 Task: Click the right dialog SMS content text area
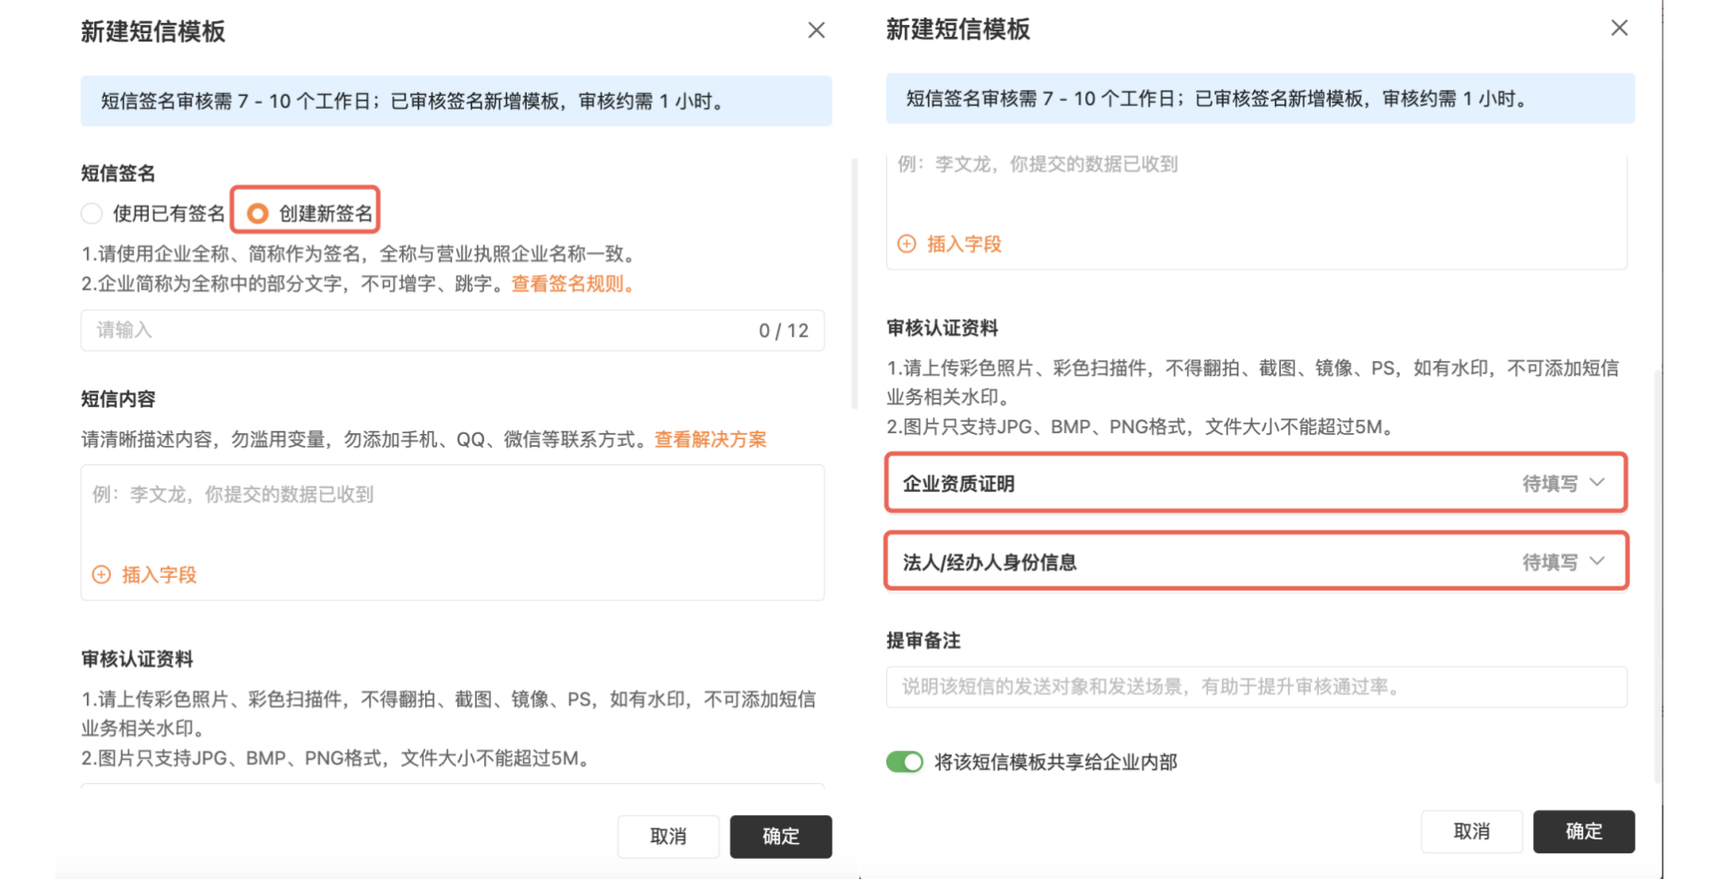pyautogui.click(x=1256, y=211)
